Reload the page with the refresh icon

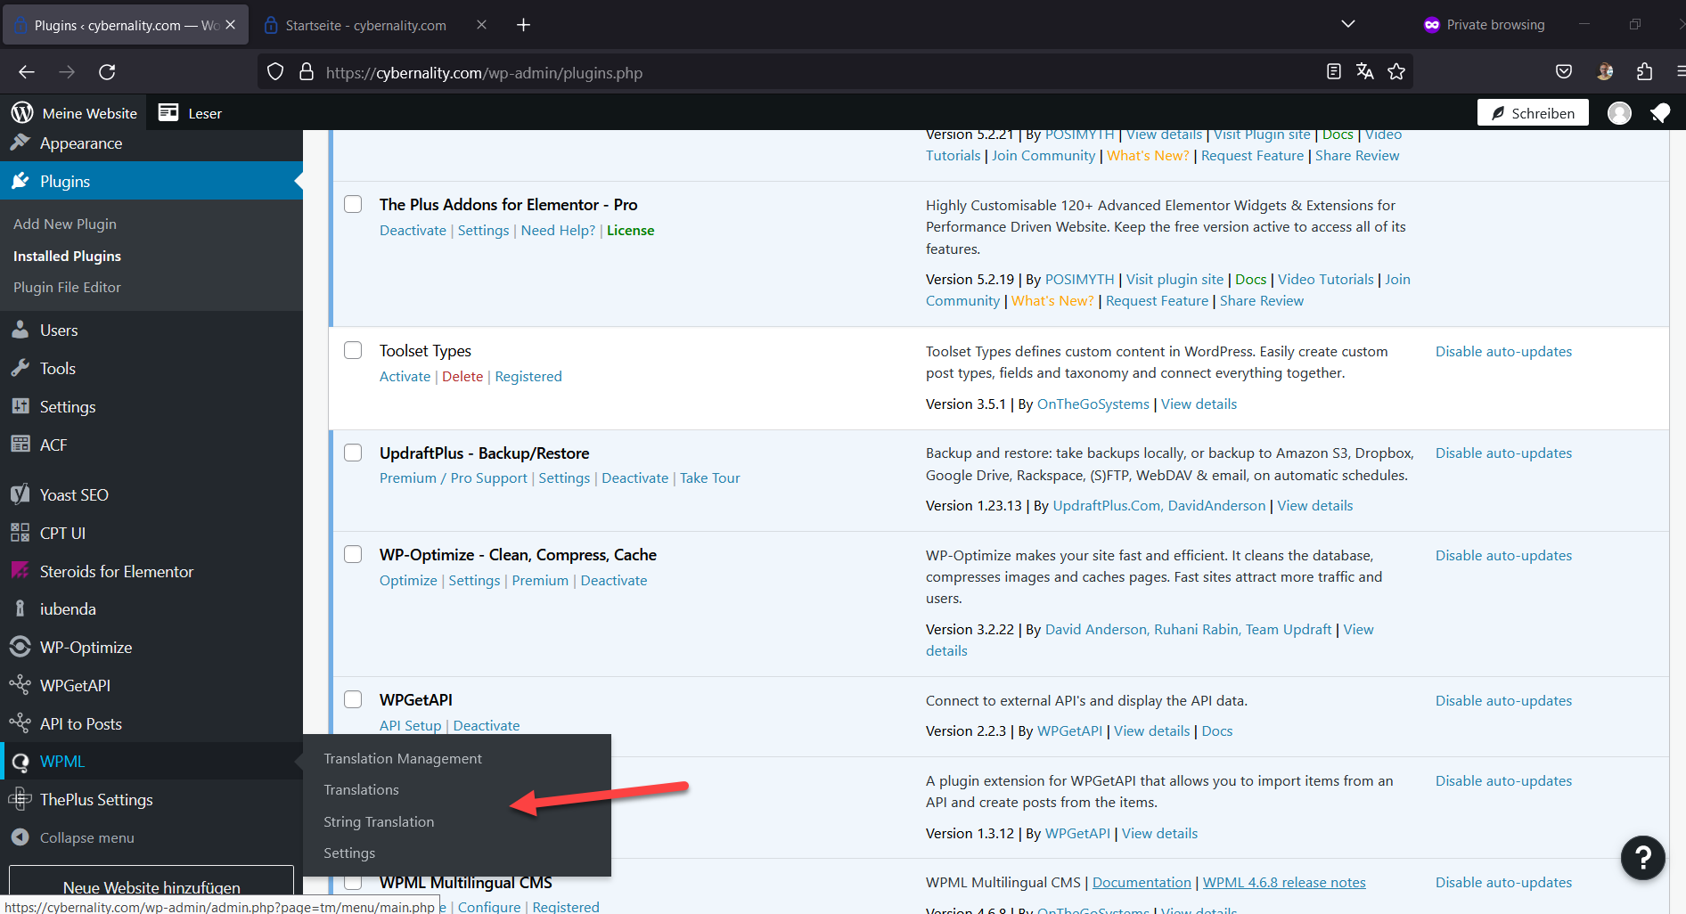coord(107,72)
